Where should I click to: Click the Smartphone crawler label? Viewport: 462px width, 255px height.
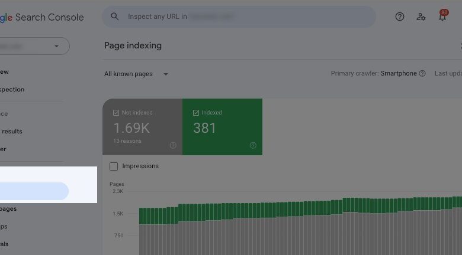[399, 73]
